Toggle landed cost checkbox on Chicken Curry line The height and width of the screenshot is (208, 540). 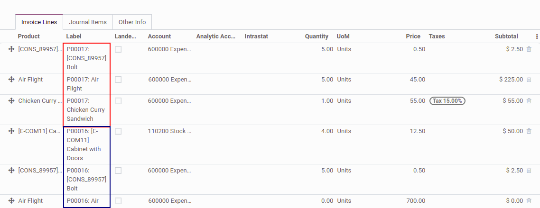pos(118,101)
